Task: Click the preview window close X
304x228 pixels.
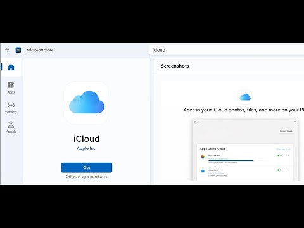Action: (295, 122)
